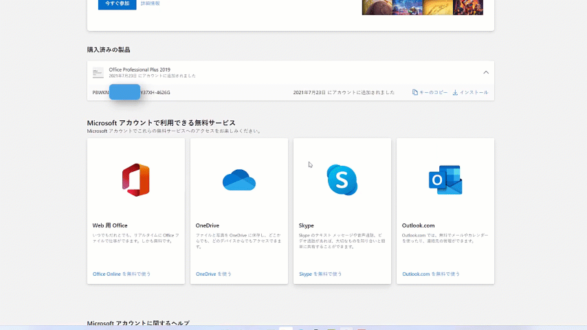587x330 pixels.
Task: Click the product key text ending 4626G
Action: (x=155, y=92)
